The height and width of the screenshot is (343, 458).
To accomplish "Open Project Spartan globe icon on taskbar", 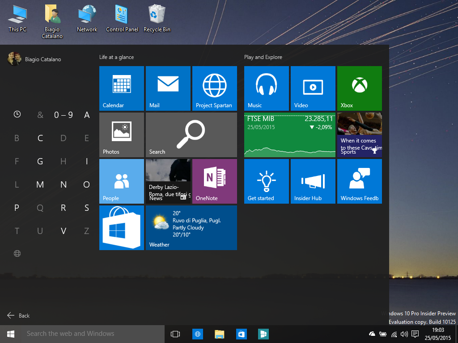I will (197, 334).
